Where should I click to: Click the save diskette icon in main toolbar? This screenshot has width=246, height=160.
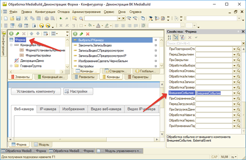tap(19, 18)
